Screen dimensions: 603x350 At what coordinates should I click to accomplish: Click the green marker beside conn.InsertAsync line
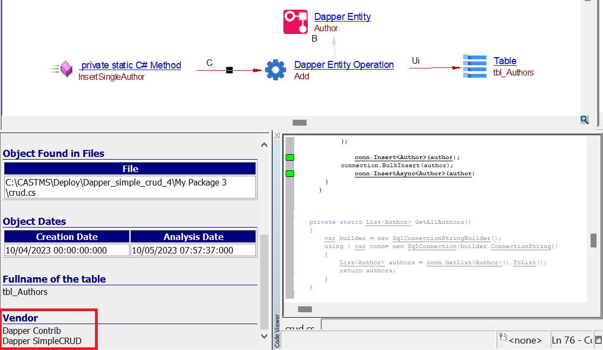point(290,174)
